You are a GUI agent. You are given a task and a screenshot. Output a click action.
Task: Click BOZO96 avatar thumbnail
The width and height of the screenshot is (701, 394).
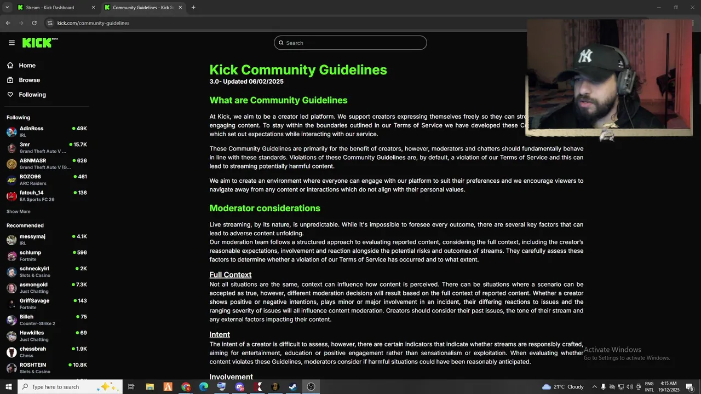pos(12,180)
